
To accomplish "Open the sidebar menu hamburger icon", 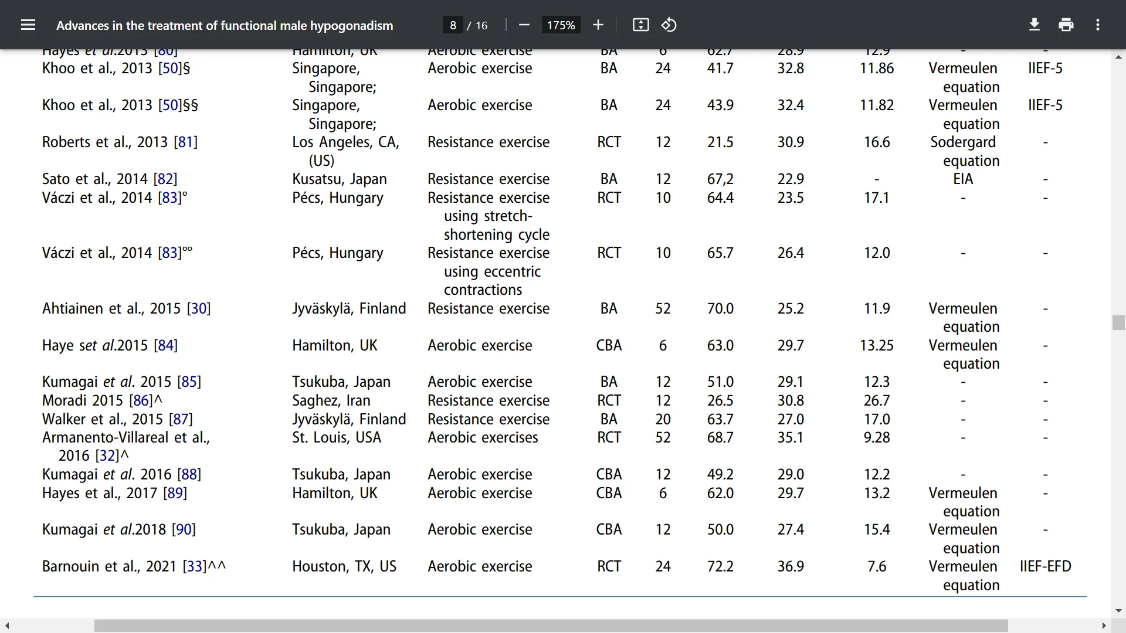I will coord(28,25).
